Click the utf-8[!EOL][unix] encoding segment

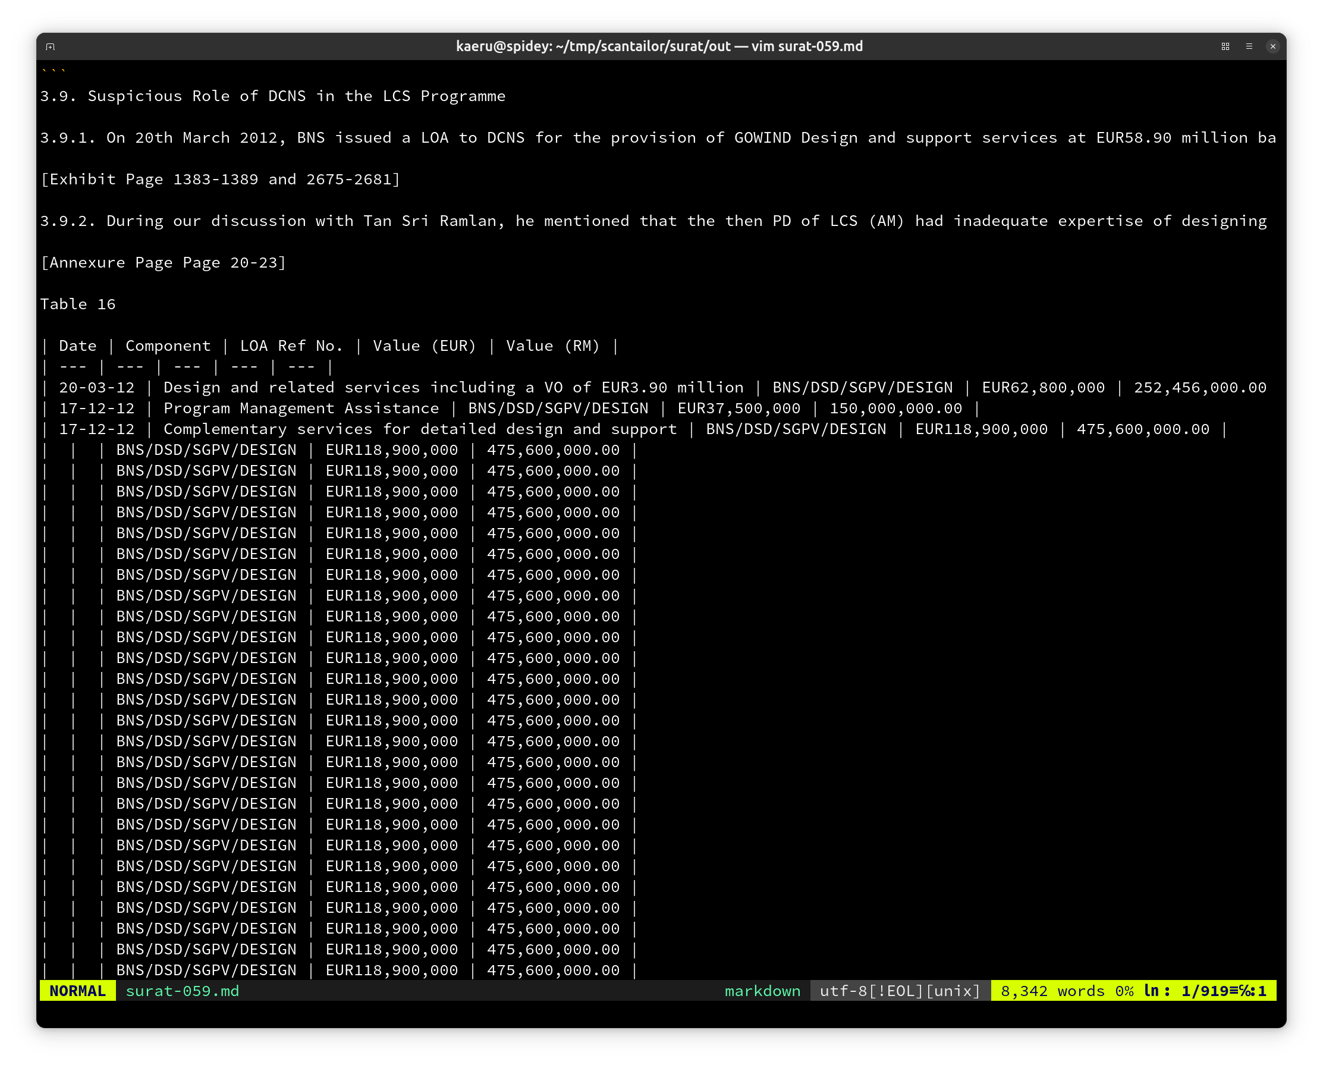click(900, 991)
